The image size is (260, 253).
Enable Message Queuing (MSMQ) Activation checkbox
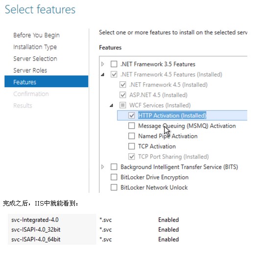(132, 126)
